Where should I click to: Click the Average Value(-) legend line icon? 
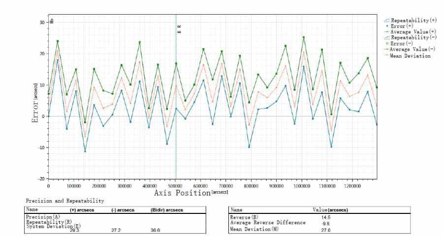(387, 50)
